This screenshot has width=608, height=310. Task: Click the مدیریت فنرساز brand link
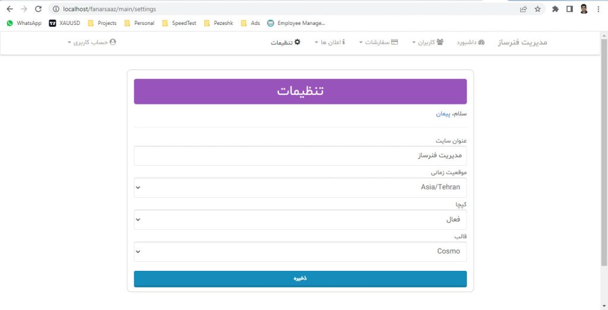[522, 42]
